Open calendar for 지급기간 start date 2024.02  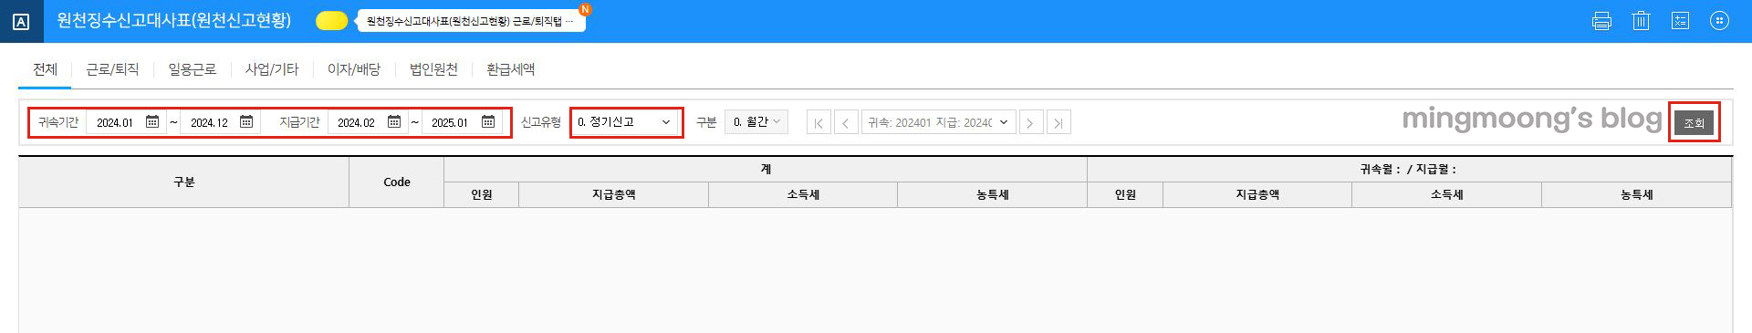[394, 121]
